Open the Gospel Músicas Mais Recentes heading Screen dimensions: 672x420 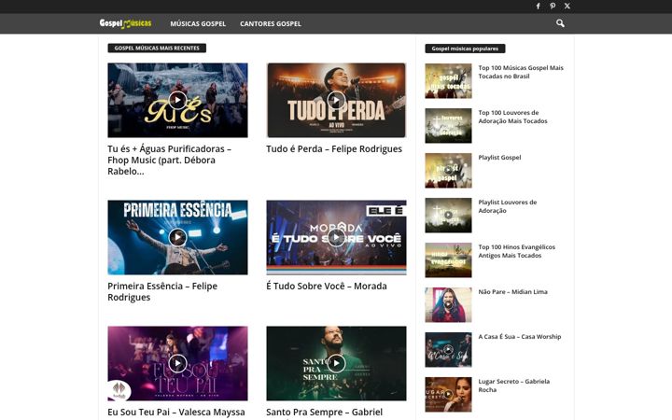pos(157,48)
